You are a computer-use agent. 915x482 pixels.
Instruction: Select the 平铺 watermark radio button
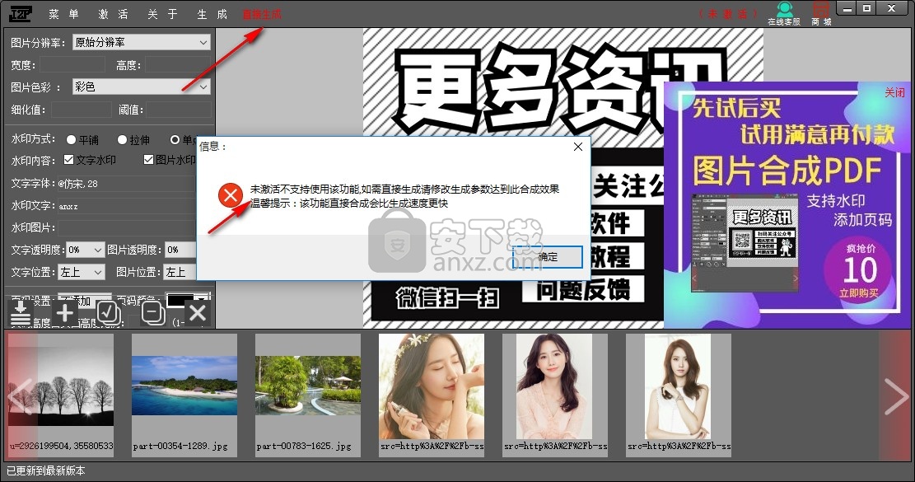click(72, 140)
